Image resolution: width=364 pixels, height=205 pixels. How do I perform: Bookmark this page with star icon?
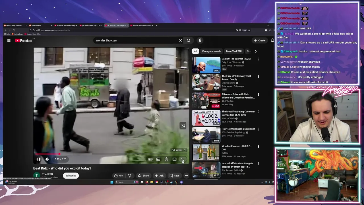tap(249, 30)
